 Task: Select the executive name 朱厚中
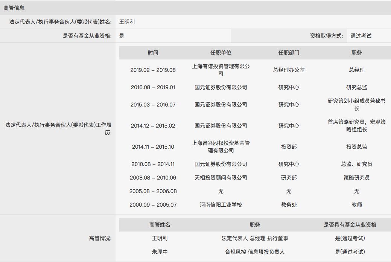point(160,252)
